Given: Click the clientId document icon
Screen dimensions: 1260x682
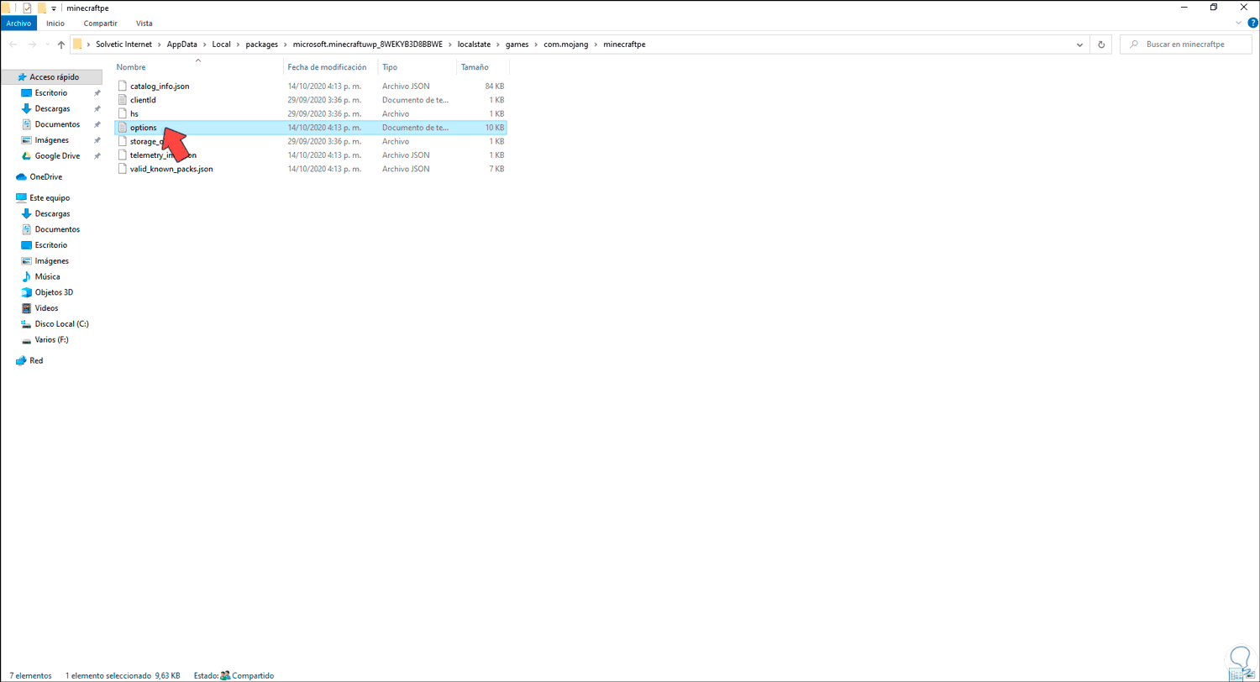Looking at the screenshot, I should click(x=122, y=99).
